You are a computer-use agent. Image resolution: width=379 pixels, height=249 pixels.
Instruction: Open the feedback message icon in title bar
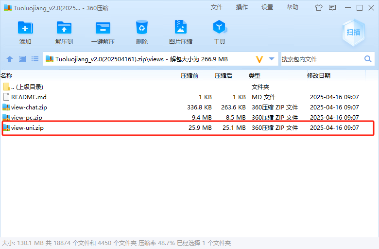(x=332, y=8)
